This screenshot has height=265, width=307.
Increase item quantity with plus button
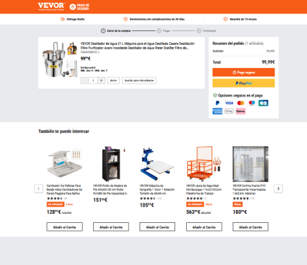pyautogui.click(x=101, y=80)
